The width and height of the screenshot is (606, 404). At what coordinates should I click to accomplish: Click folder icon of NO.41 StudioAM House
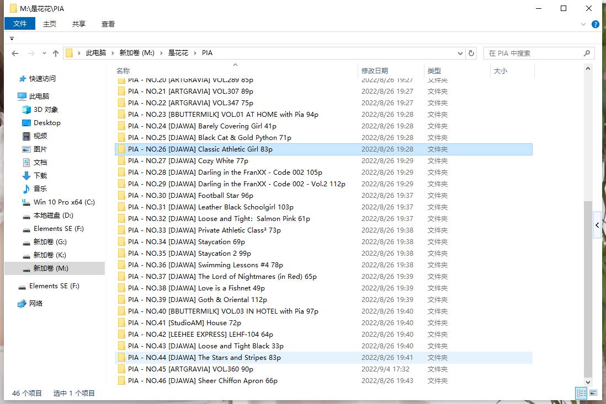(x=121, y=323)
